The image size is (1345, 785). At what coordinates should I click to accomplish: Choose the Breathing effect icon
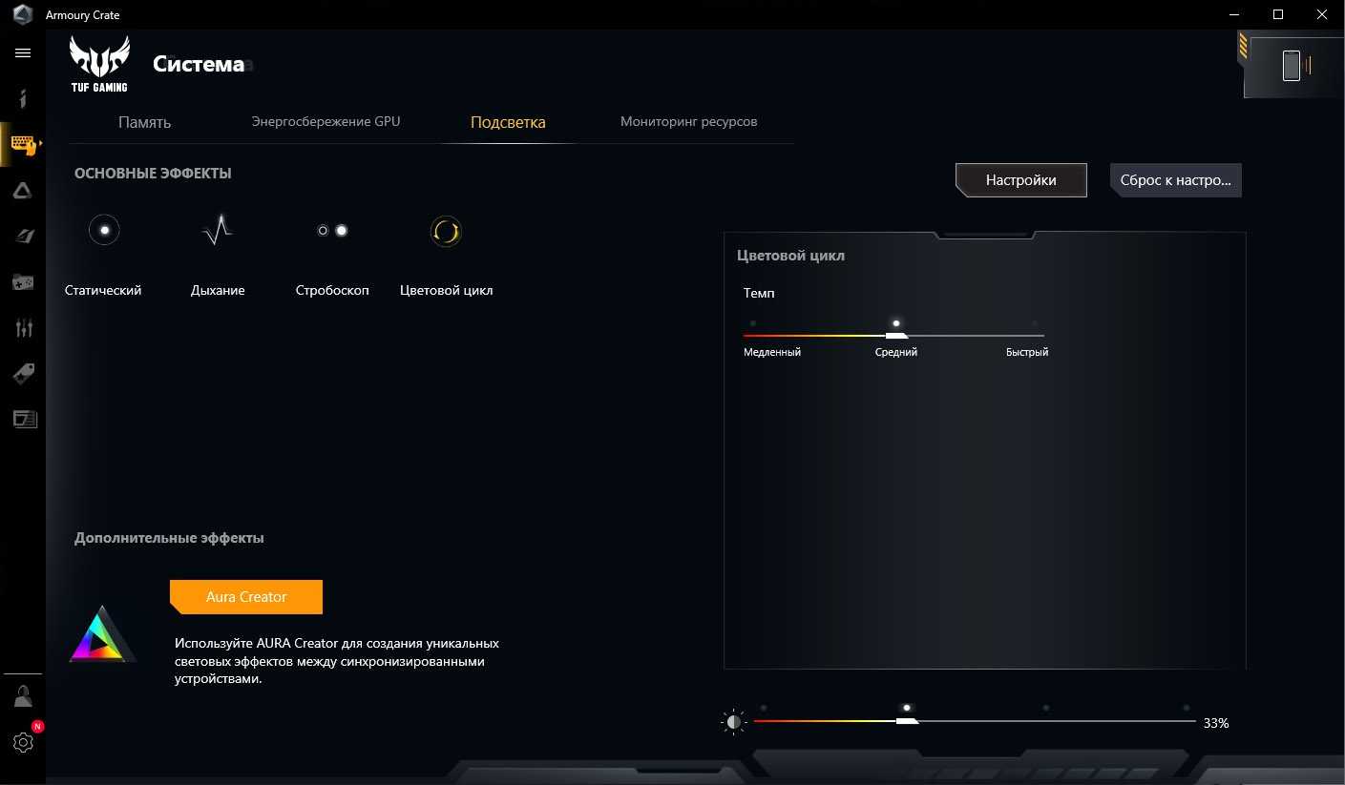point(218,231)
